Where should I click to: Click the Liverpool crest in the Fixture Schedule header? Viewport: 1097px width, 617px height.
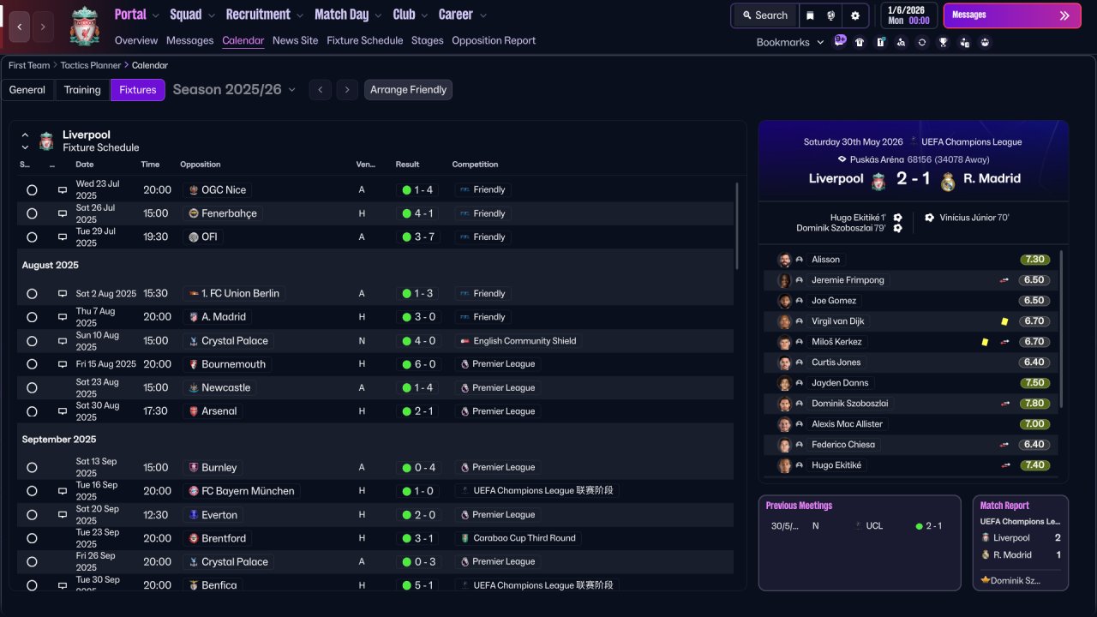point(46,141)
